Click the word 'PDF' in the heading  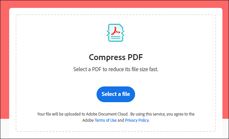click(135, 57)
